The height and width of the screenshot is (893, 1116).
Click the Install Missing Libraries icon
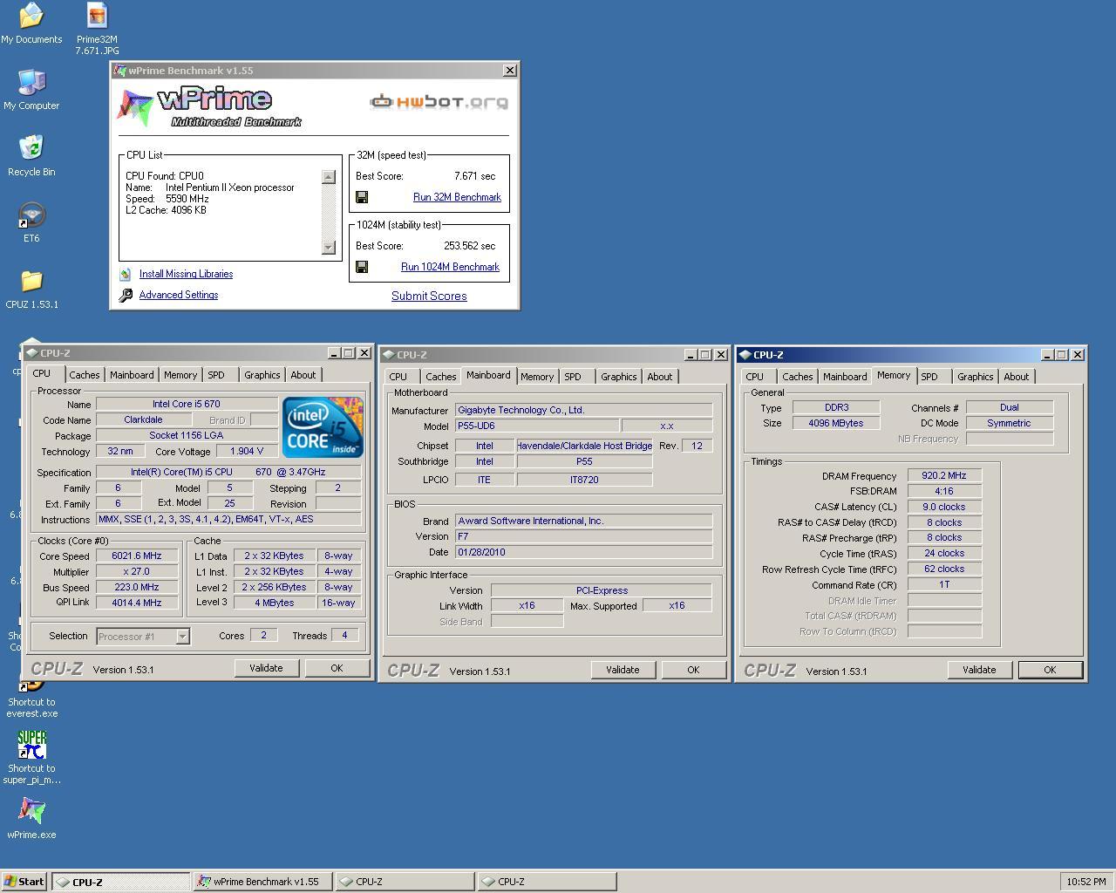tap(126, 274)
